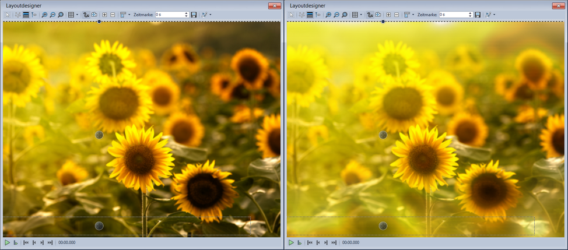Select the pointer tool in soft-glow Layoutdesigner

click(x=291, y=15)
